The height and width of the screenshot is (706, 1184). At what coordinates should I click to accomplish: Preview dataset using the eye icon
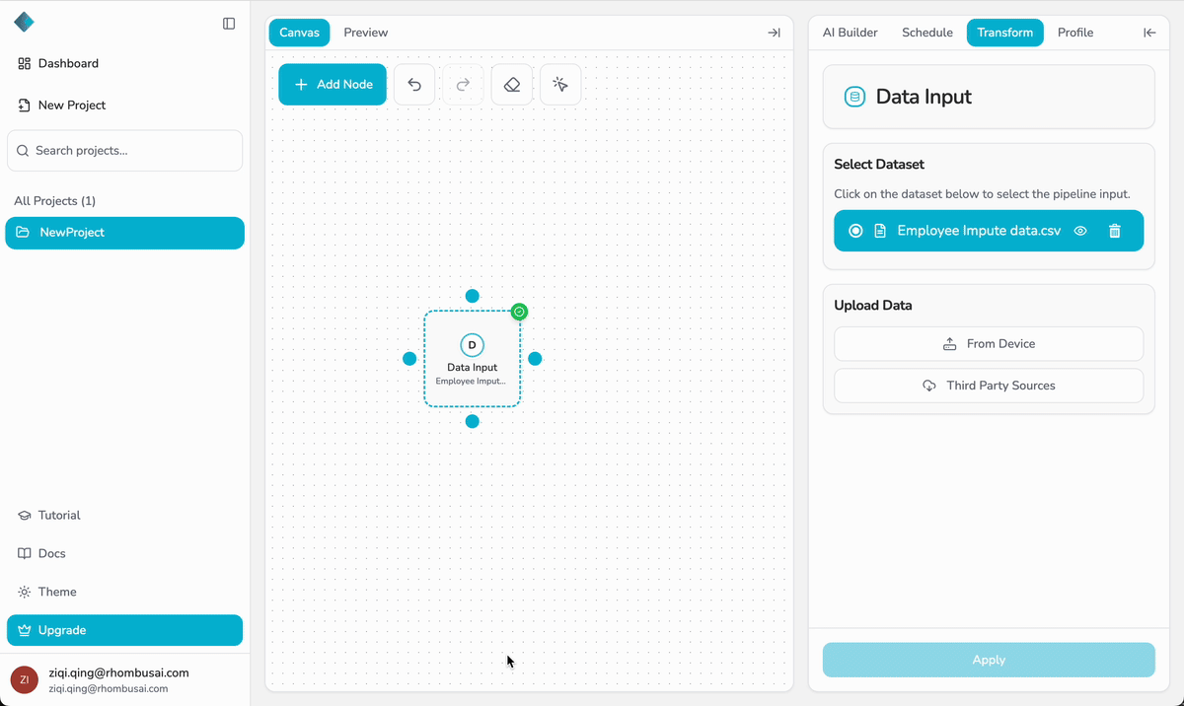[1080, 231]
